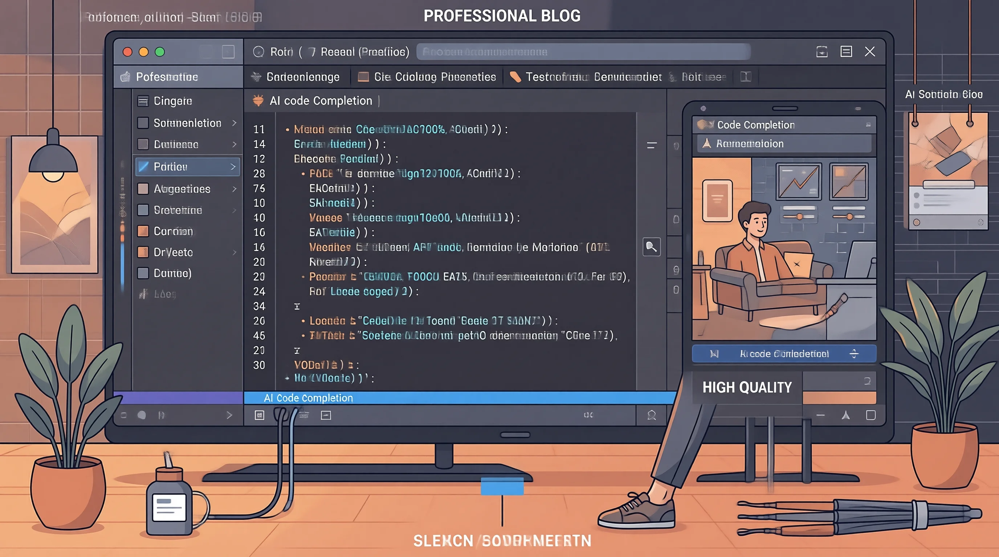The width and height of the screenshot is (999, 557).
Task: Expand the Atigestioes sidebar item chevron
Action: [234, 189]
